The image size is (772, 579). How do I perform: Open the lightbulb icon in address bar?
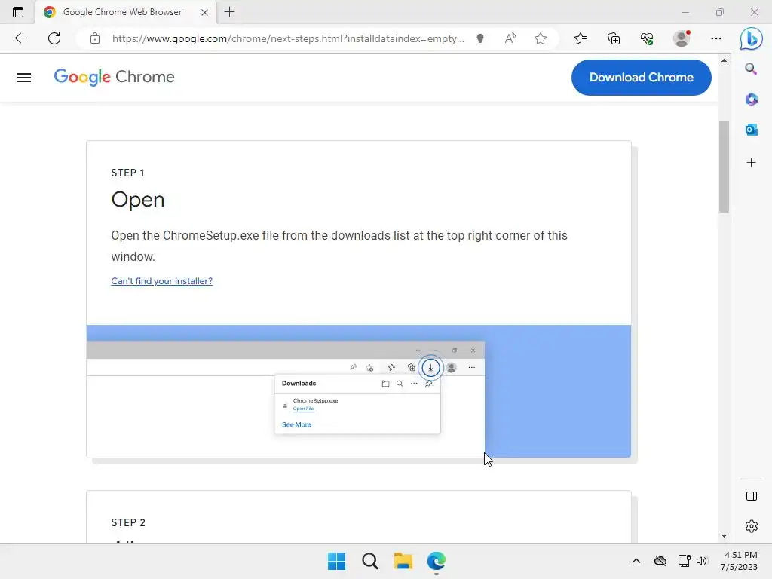coord(480,38)
